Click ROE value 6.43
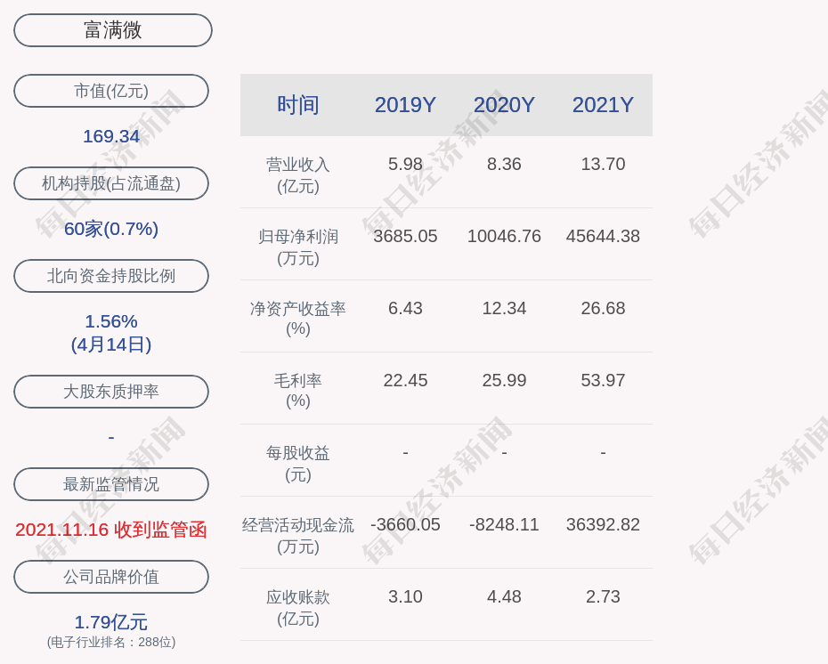828x664 pixels. [406, 308]
